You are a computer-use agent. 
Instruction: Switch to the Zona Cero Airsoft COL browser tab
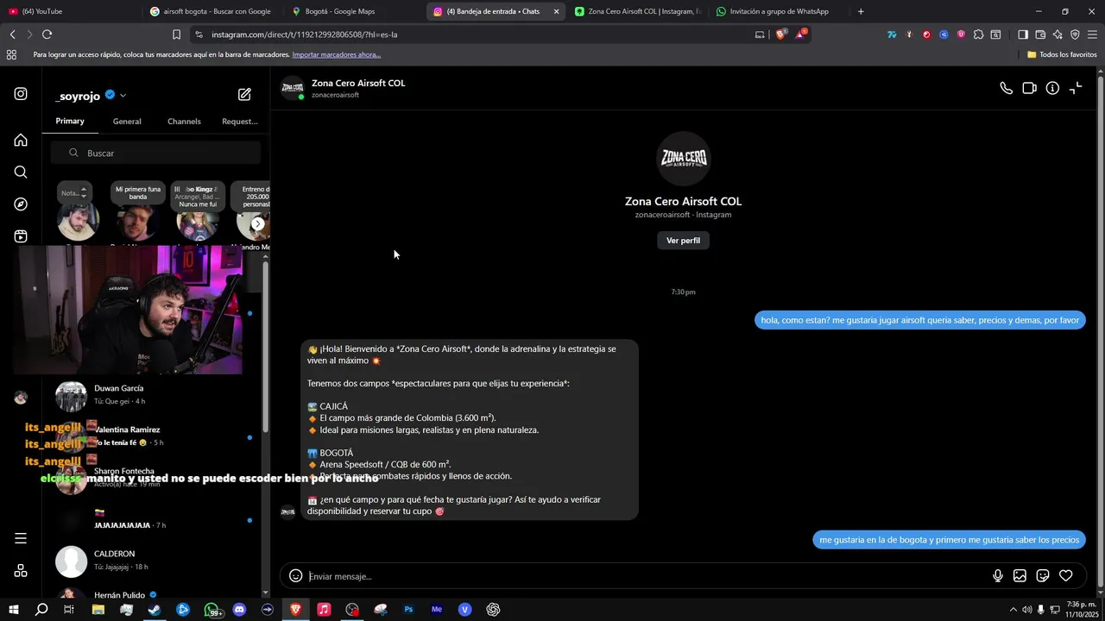pos(637,11)
